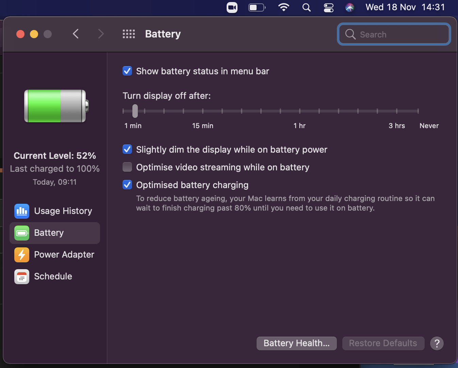Toggle Optimised battery charging checkbox
The height and width of the screenshot is (368, 458).
pyautogui.click(x=127, y=185)
